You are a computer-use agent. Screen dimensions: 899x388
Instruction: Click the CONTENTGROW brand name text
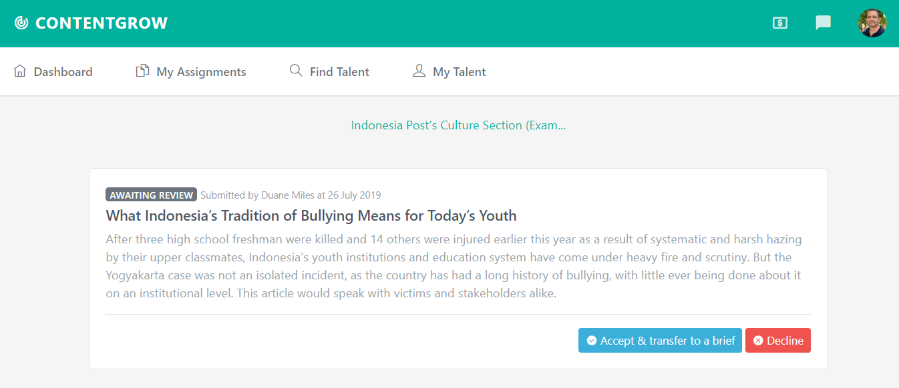[x=102, y=23]
